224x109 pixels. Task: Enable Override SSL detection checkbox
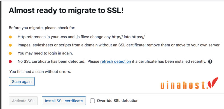click(92, 101)
